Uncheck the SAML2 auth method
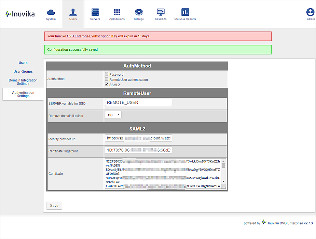 pos(106,85)
